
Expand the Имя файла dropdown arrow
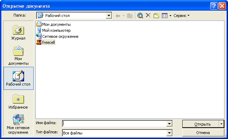[169, 124]
